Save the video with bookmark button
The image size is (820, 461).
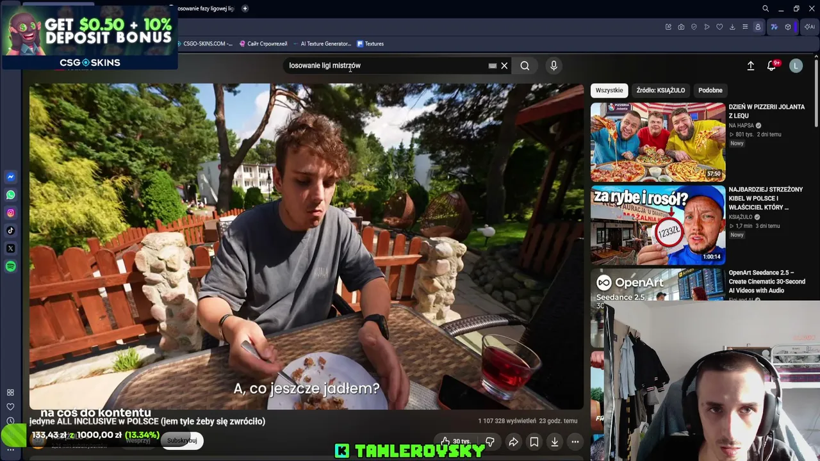click(534, 442)
